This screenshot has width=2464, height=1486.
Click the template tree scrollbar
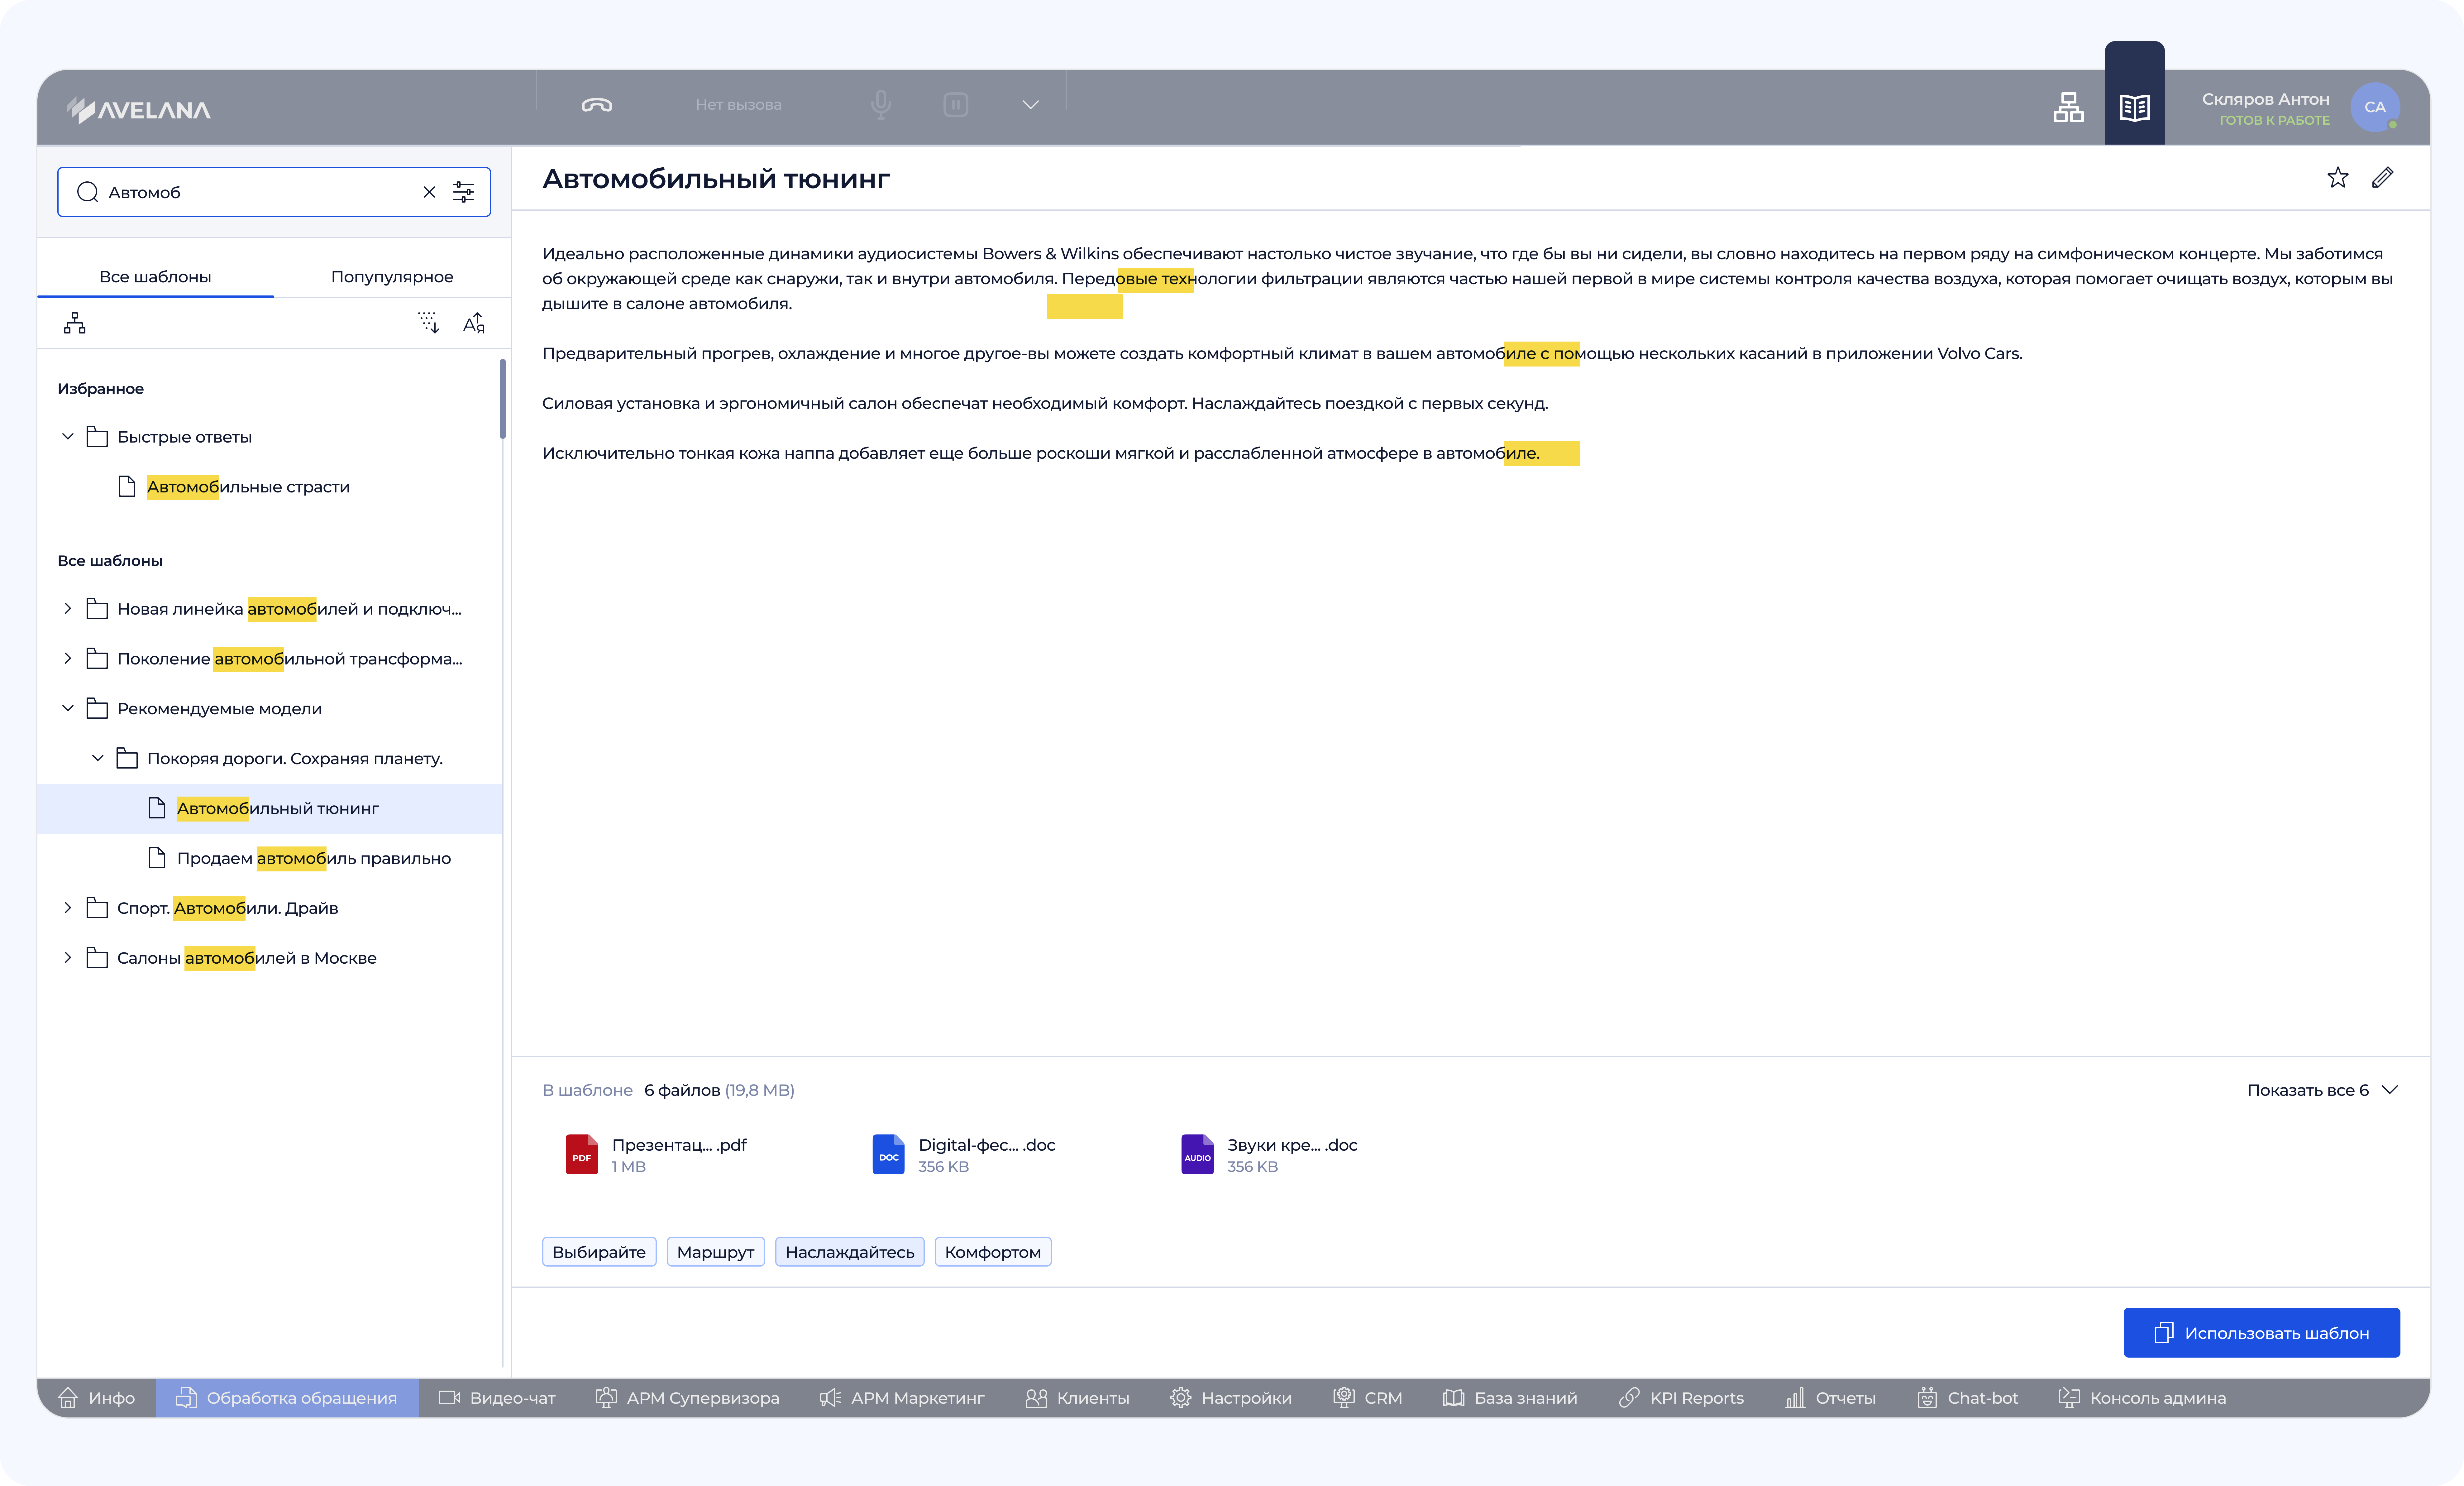point(503,399)
